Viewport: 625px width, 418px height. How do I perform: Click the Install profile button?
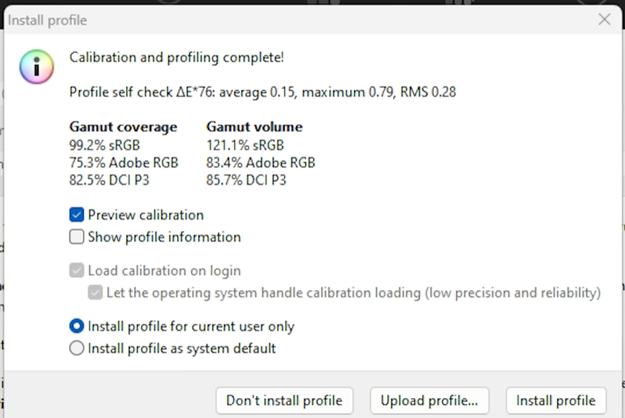pyautogui.click(x=556, y=400)
